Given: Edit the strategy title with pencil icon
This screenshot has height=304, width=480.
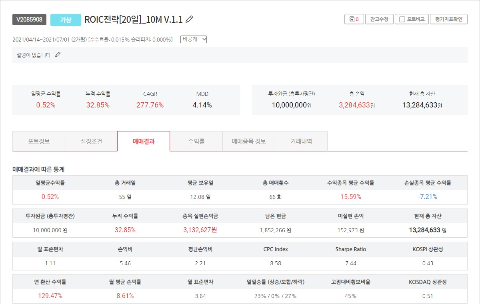Looking at the screenshot, I should click(190, 19).
